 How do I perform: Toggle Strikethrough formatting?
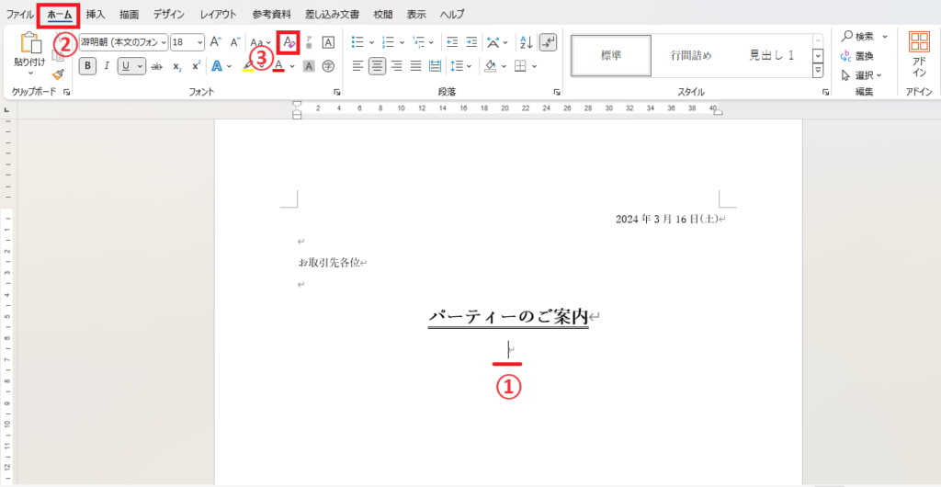157,66
